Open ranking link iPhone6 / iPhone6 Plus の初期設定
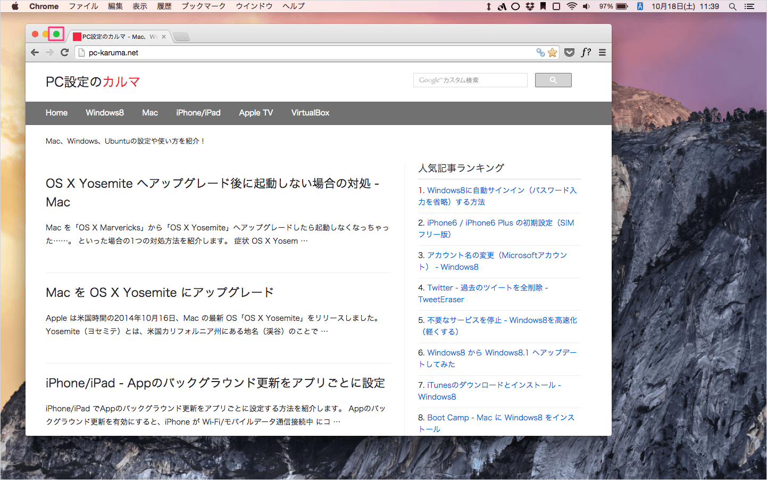The image size is (767, 480). pos(496,228)
